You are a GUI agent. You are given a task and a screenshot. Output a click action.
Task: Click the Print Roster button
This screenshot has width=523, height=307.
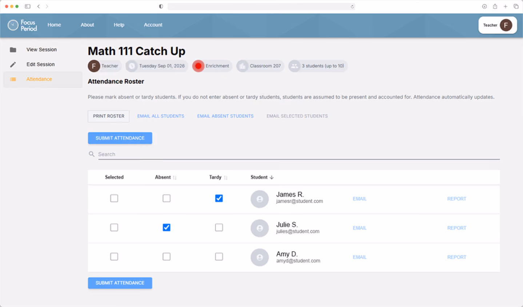pyautogui.click(x=109, y=116)
